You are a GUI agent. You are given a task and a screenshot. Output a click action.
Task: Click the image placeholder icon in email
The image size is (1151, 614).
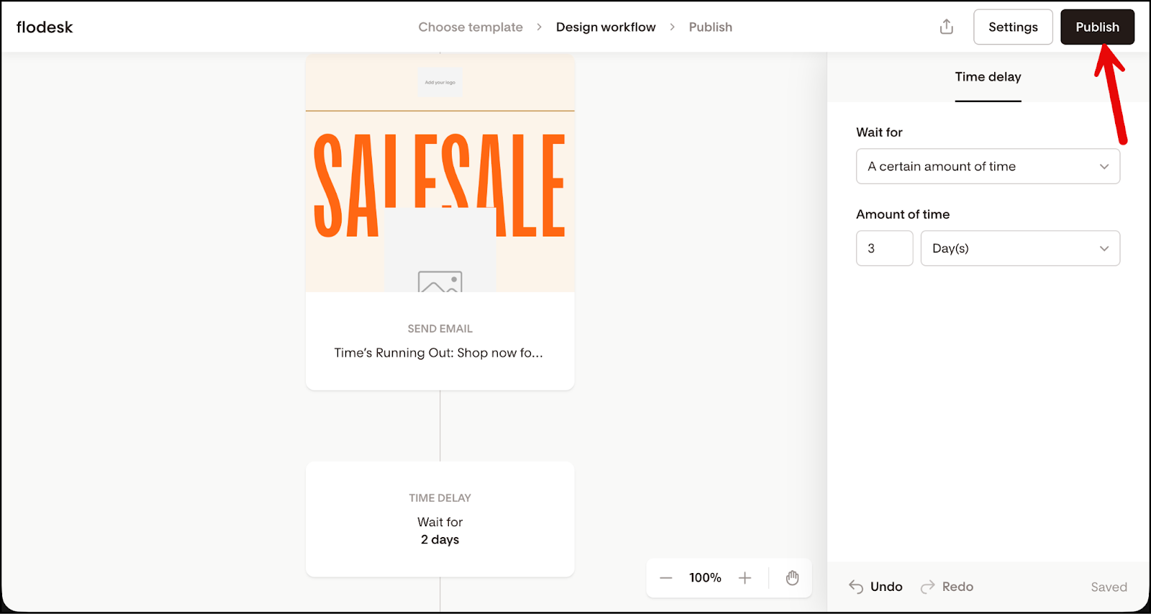(440, 282)
